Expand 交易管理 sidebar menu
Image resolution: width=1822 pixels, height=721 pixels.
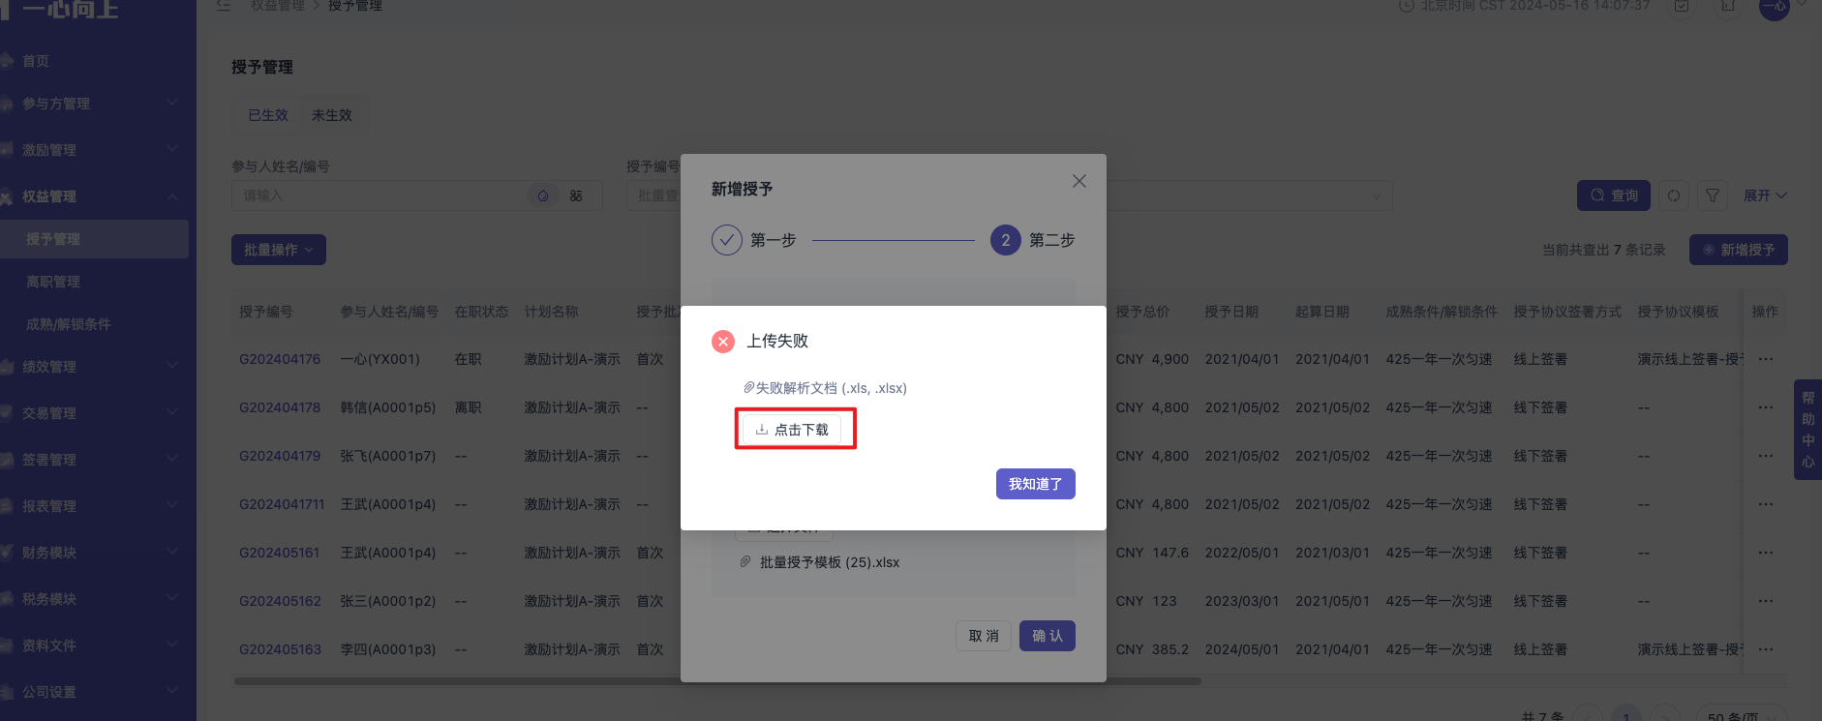point(94,413)
